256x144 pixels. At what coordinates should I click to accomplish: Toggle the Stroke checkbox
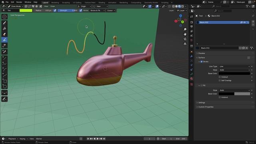click(x=202, y=62)
